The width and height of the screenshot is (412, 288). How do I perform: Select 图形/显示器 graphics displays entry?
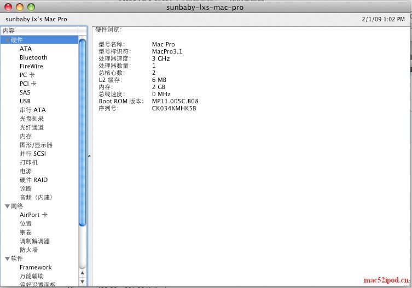coord(36,145)
